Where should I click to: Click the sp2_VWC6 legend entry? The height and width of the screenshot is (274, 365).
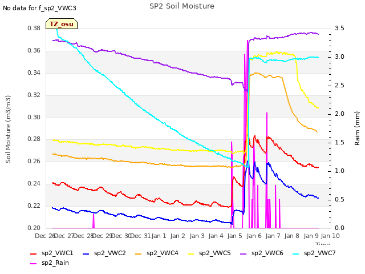pos(262,253)
